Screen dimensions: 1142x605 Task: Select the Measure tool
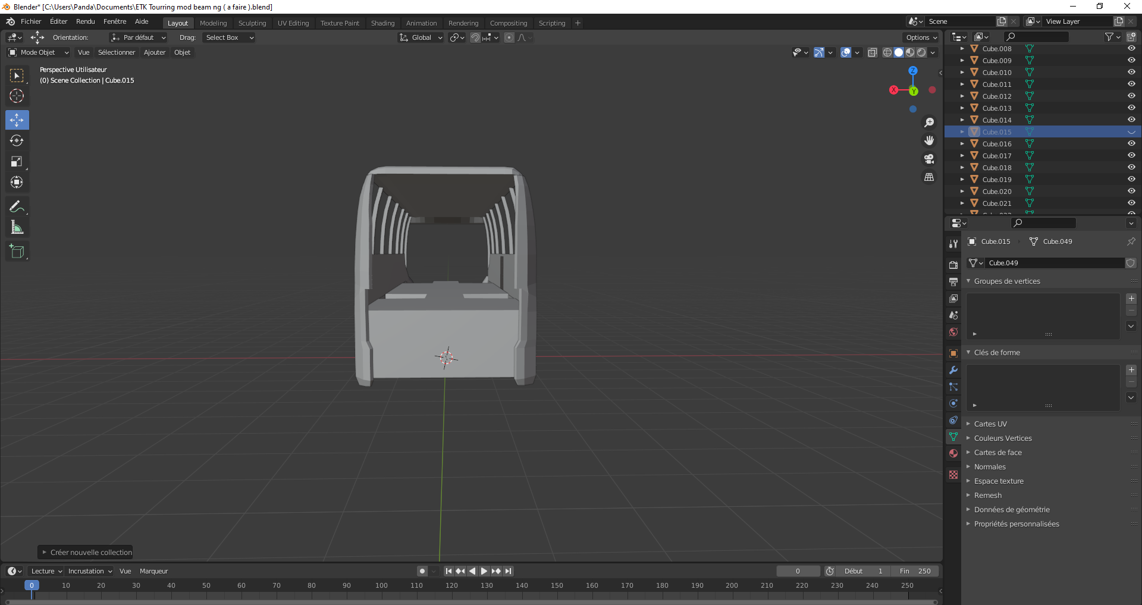[x=17, y=227]
